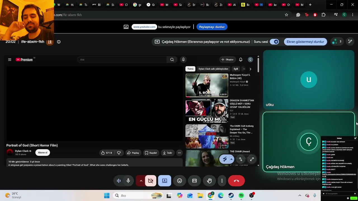358x201 pixels.
Task: Bookmark the page with the star icon
Action: point(286,15)
